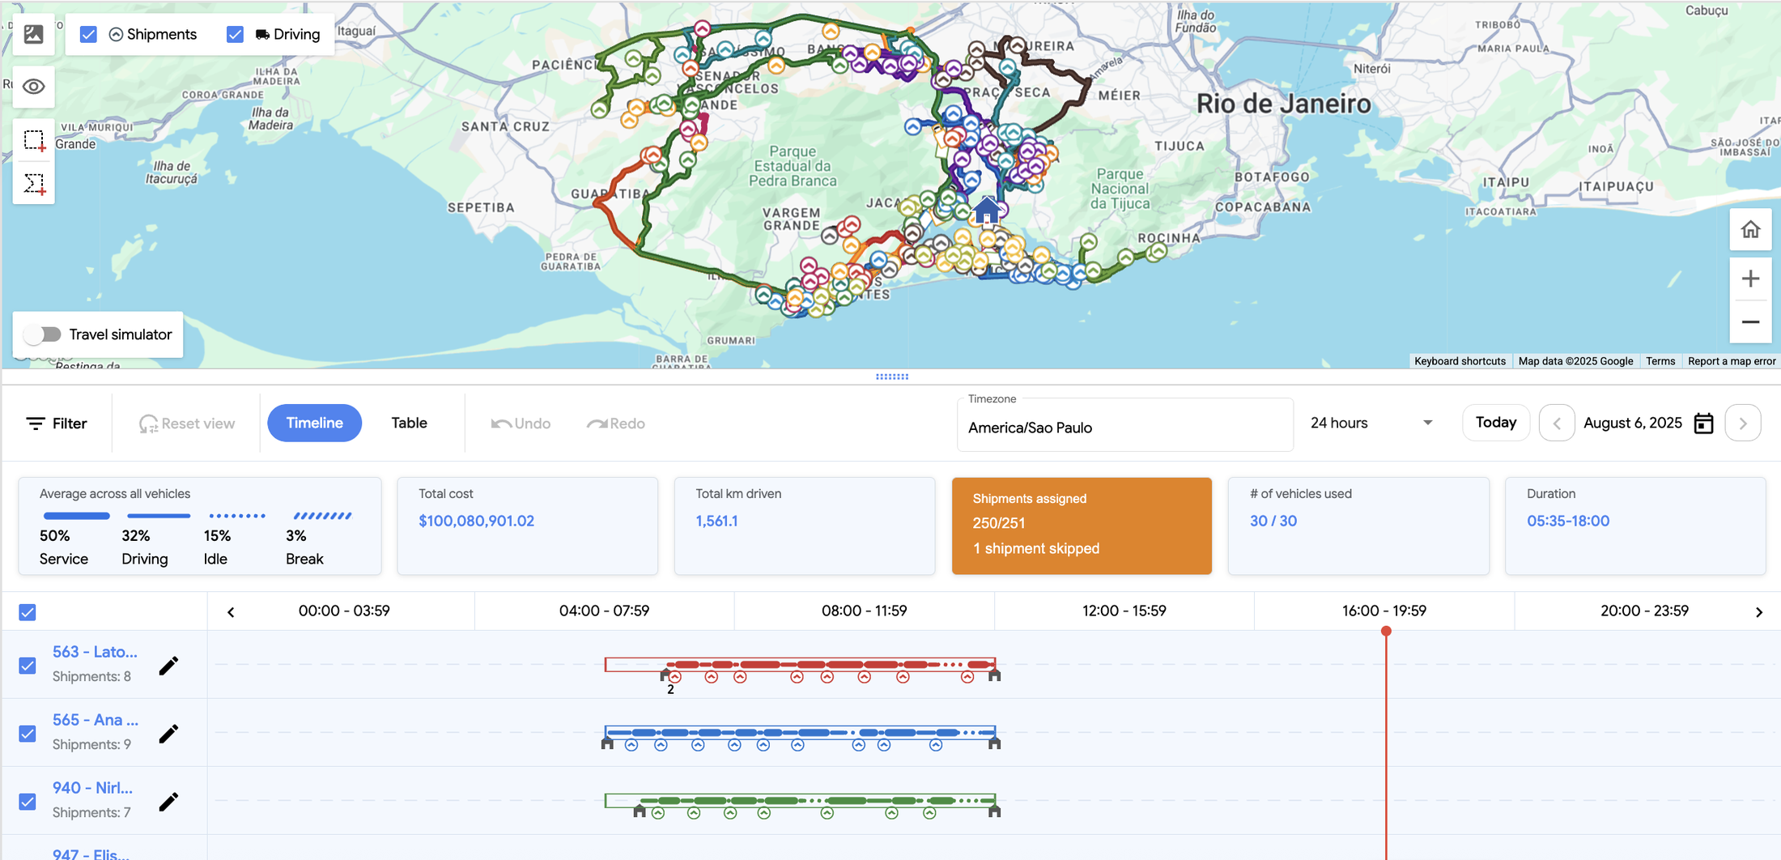This screenshot has width=1781, height=860.
Task: Open the Filter panel
Action: click(57, 423)
